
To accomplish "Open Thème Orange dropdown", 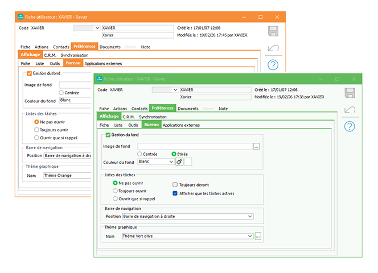I will (67, 175).
